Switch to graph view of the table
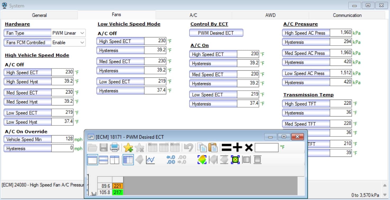 [151, 159]
